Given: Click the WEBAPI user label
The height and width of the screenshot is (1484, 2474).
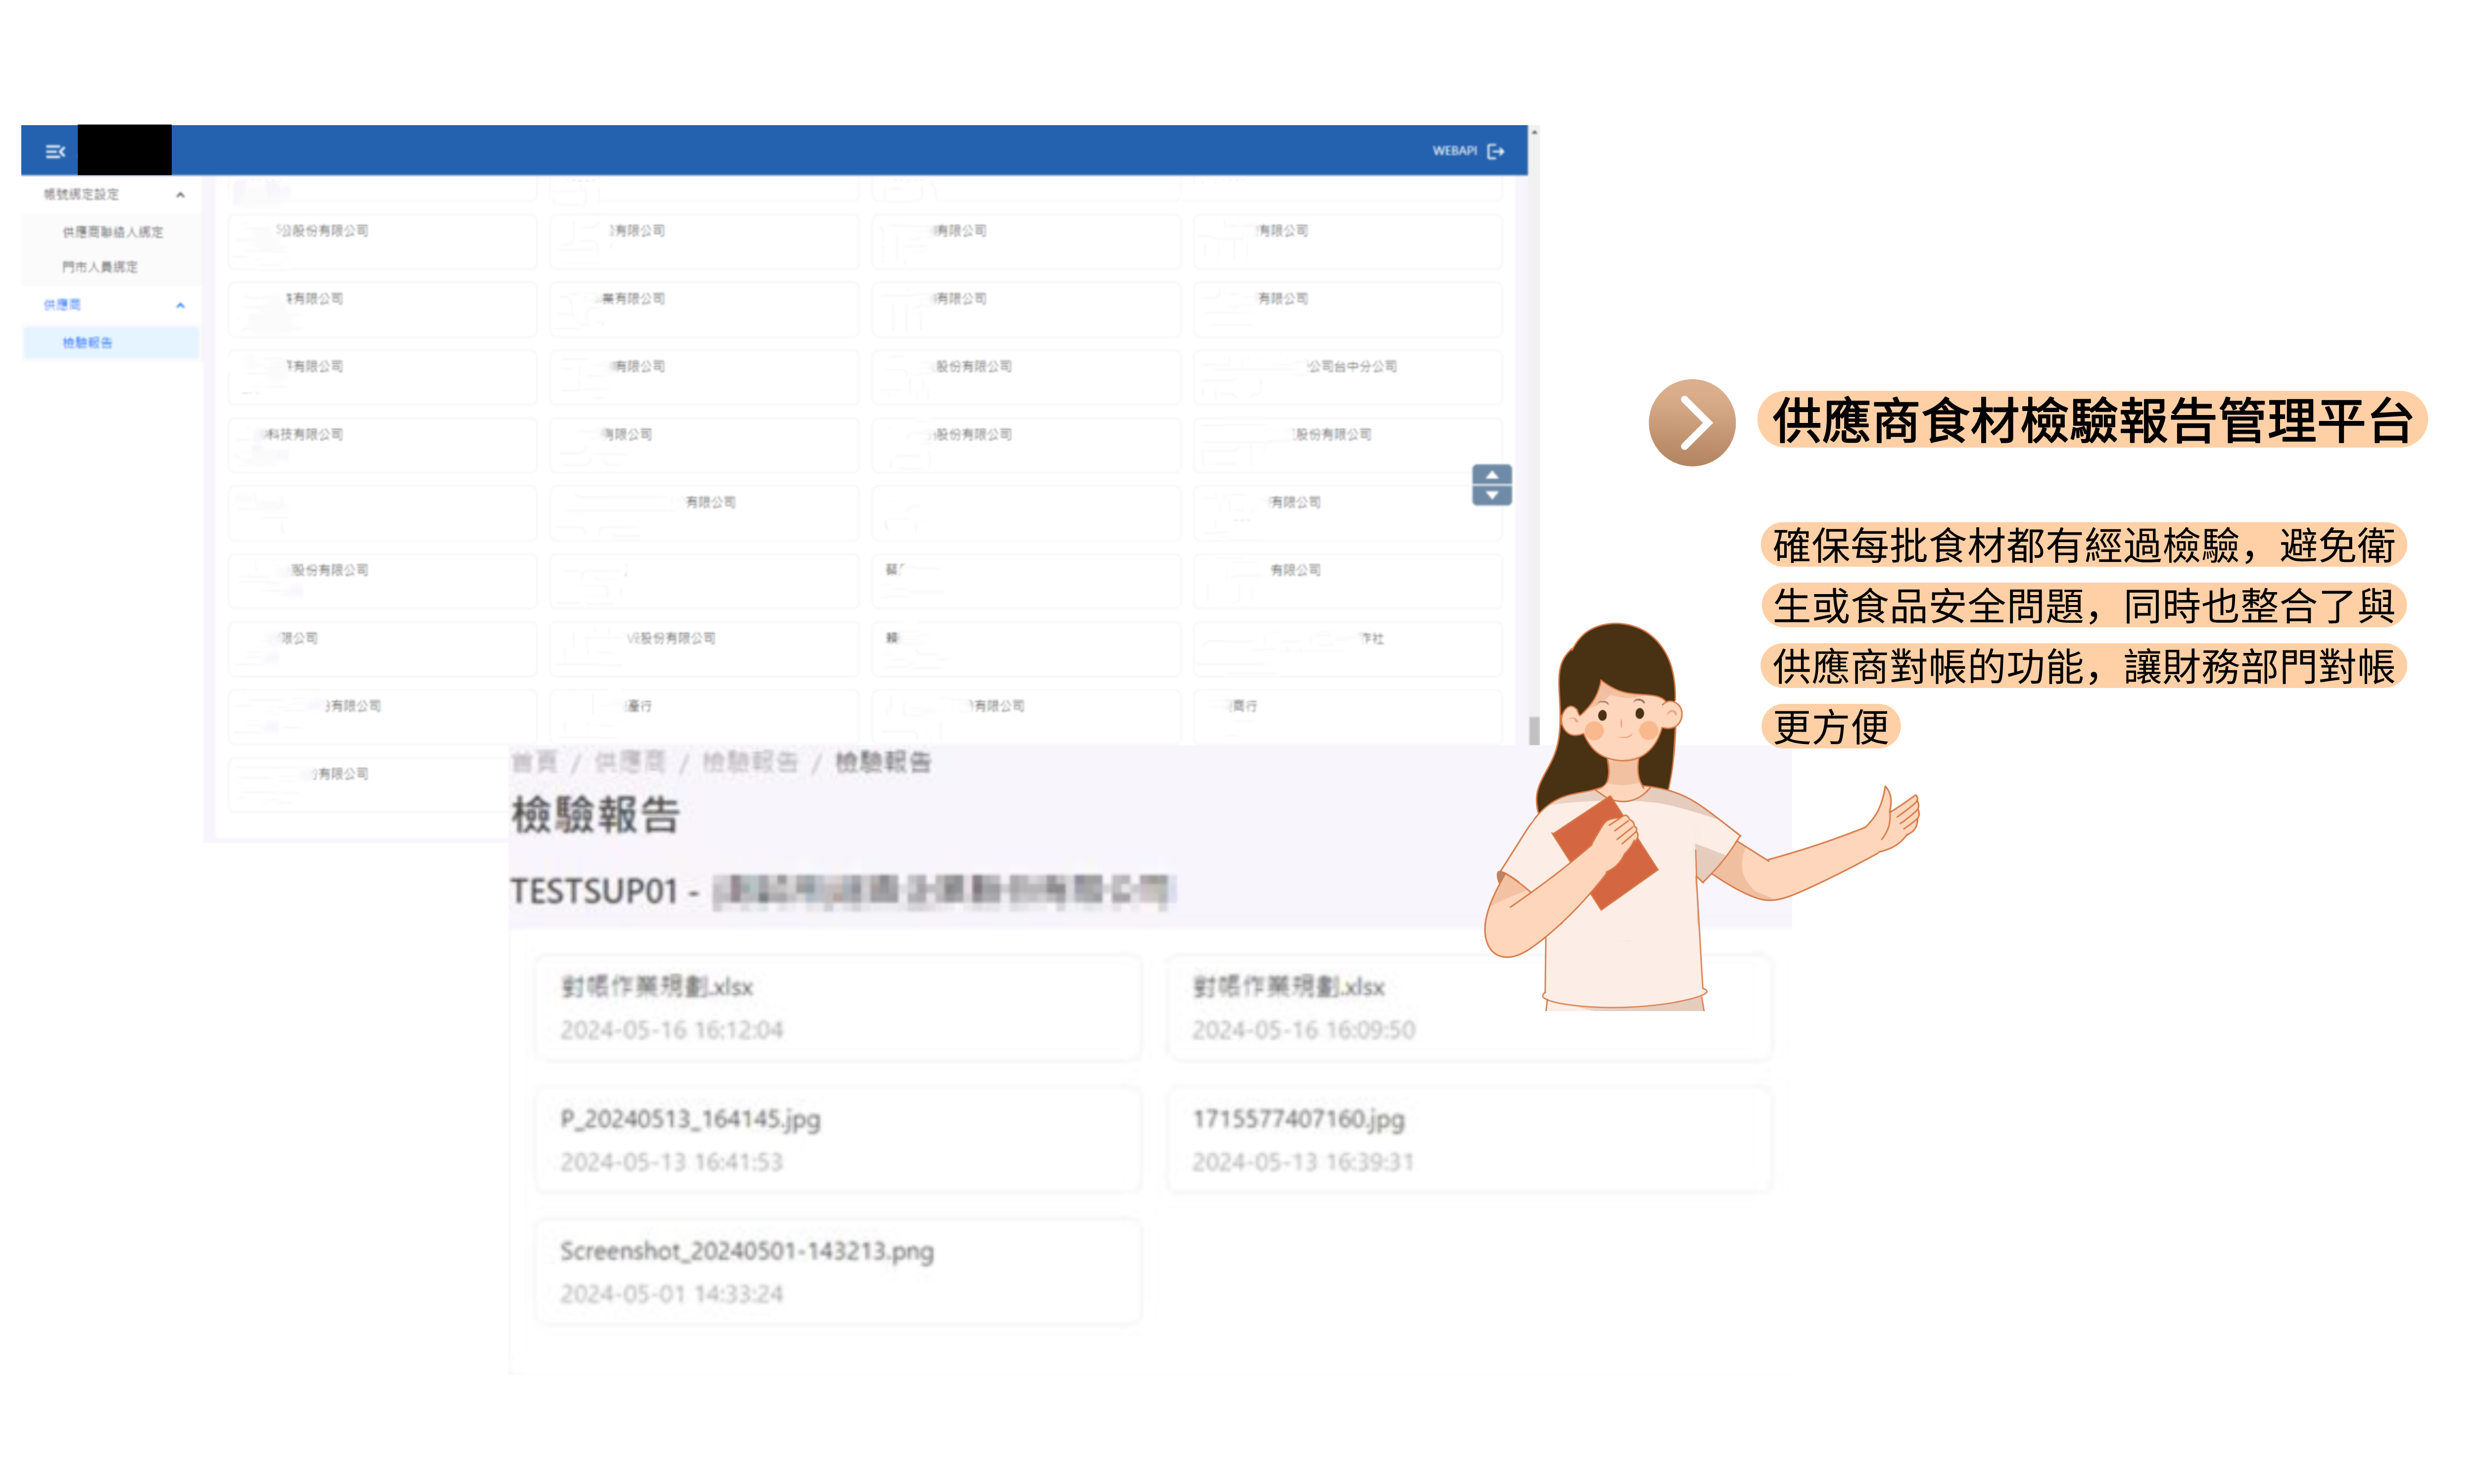Looking at the screenshot, I should (1454, 151).
